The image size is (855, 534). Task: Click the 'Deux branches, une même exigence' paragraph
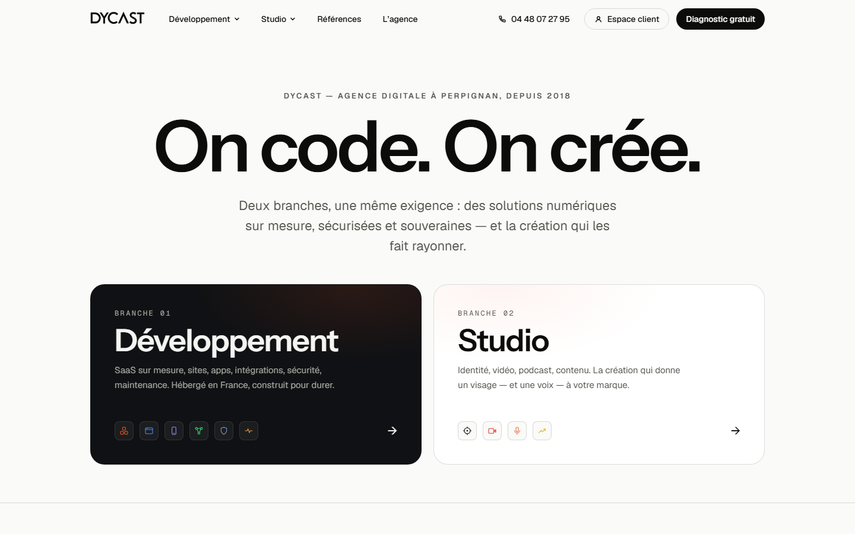[x=427, y=225]
